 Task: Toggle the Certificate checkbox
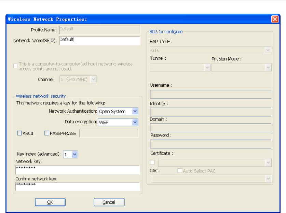(x=152, y=162)
